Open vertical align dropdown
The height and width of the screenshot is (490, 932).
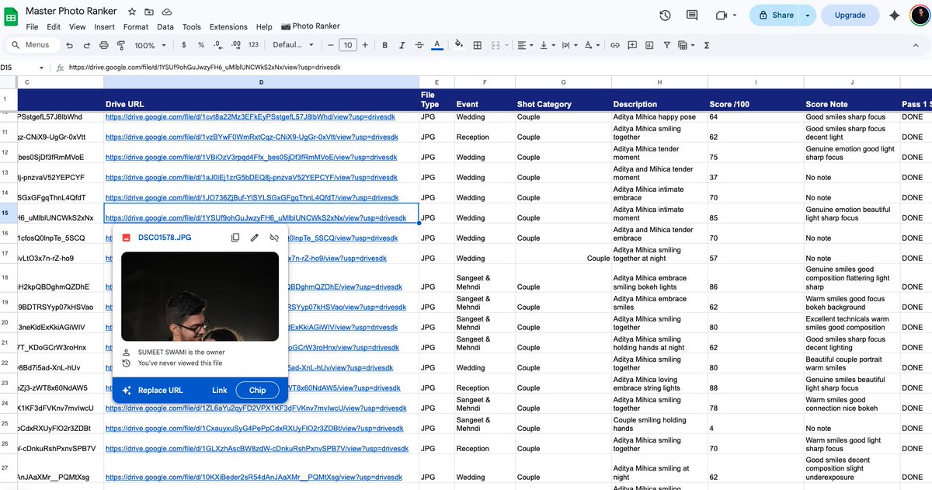[x=548, y=45]
